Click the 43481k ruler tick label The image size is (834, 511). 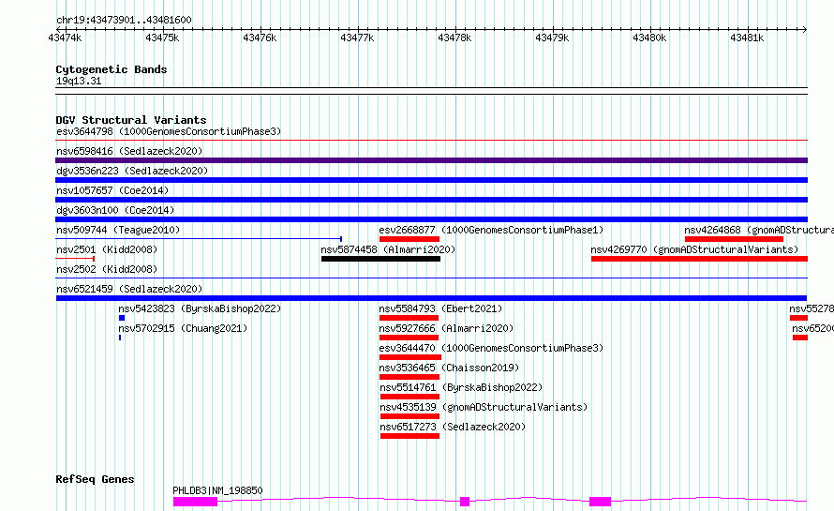tap(747, 38)
